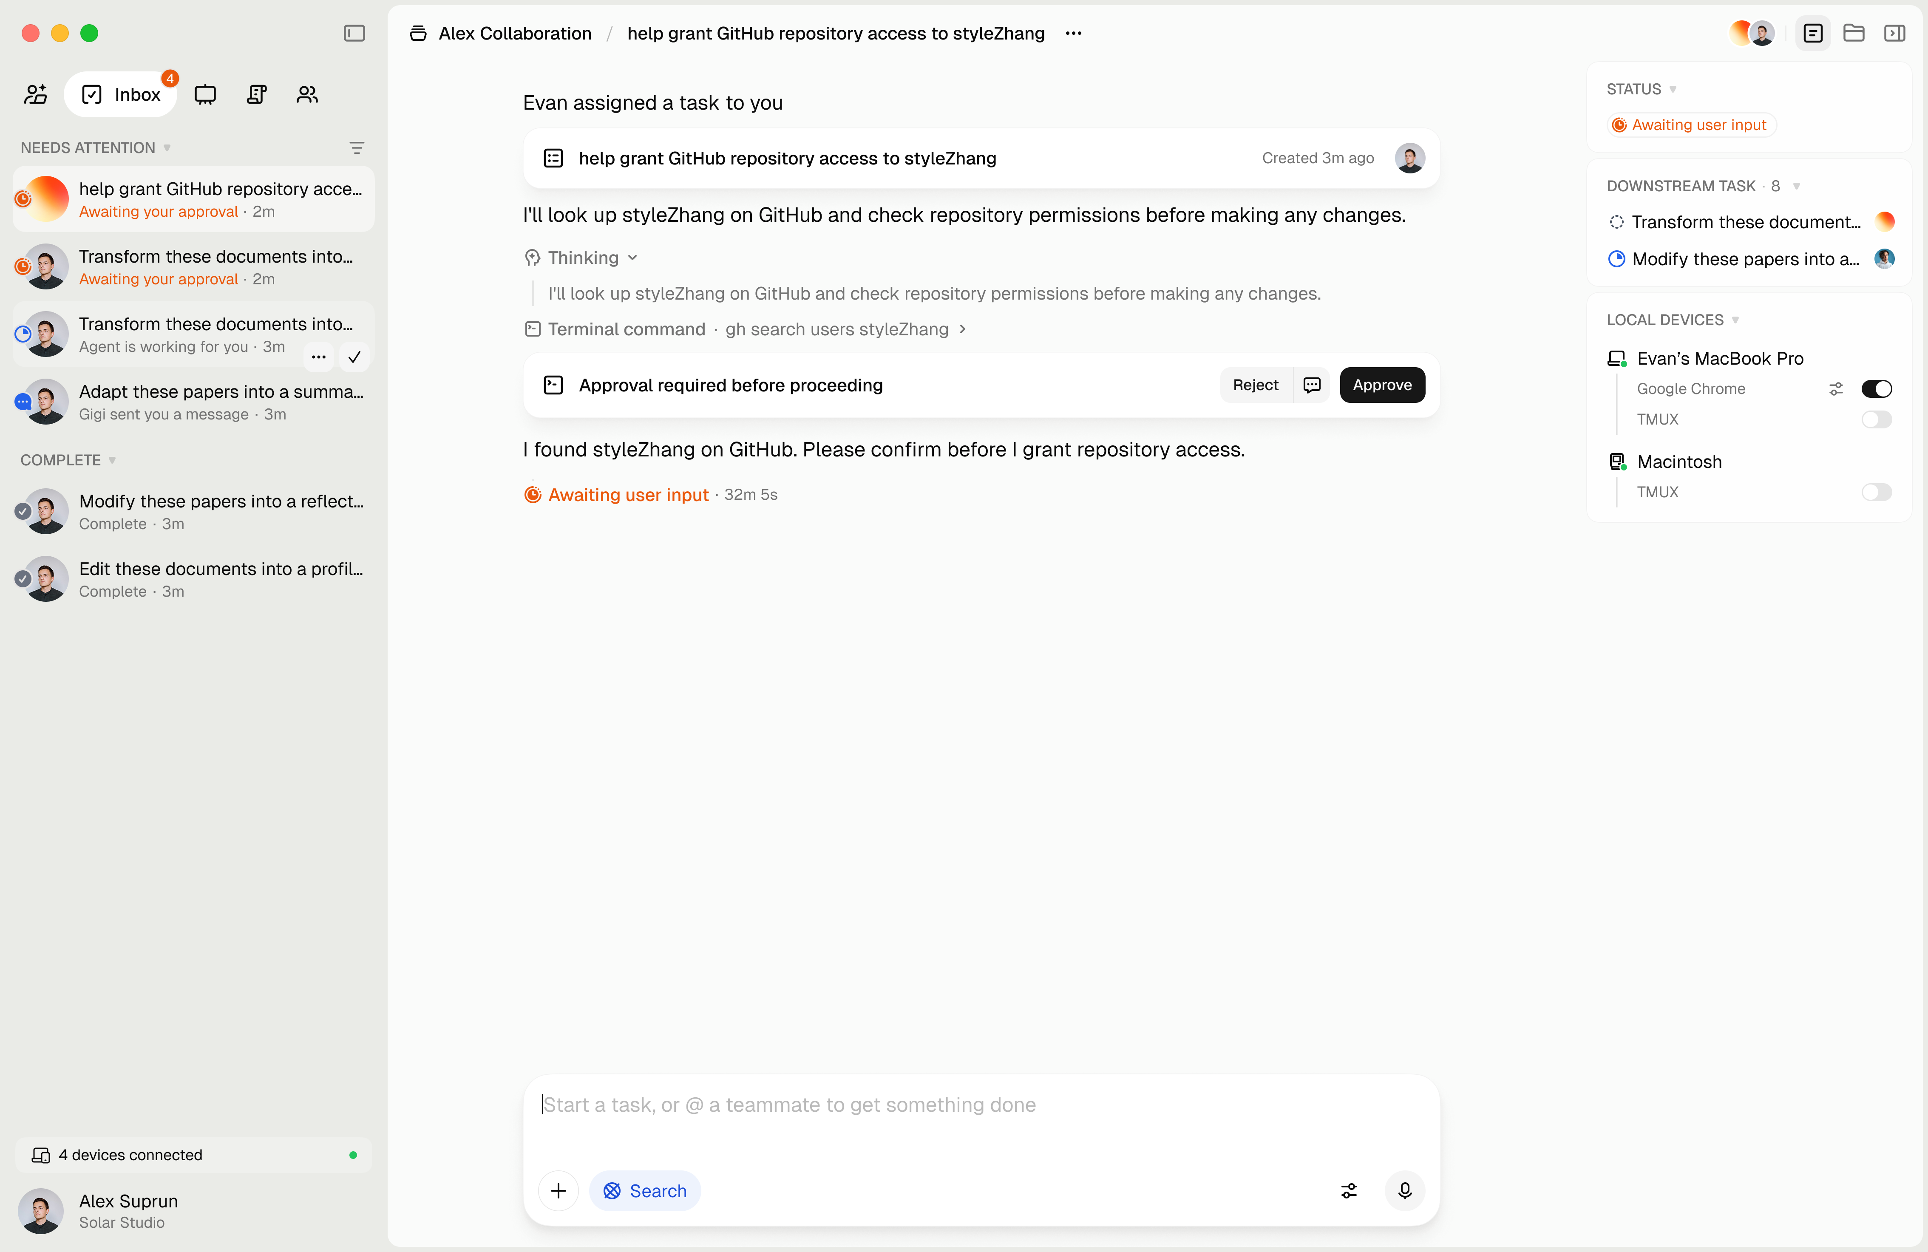The height and width of the screenshot is (1252, 1928).
Task: Open the scripts history icon next to whiteboard
Action: coord(257,94)
